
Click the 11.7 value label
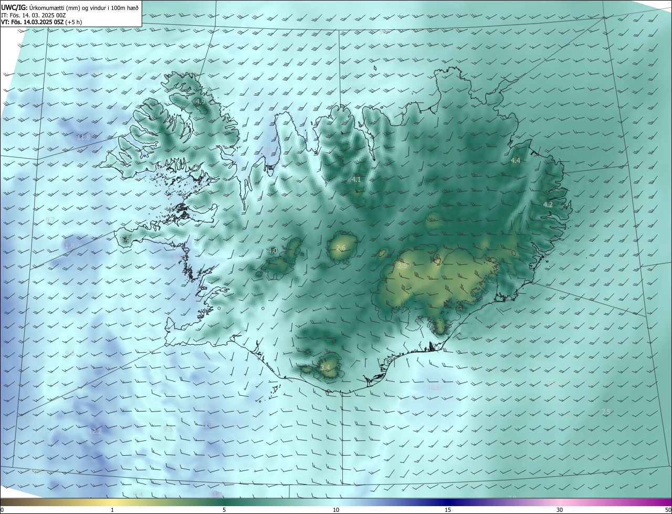[x=206, y=425]
